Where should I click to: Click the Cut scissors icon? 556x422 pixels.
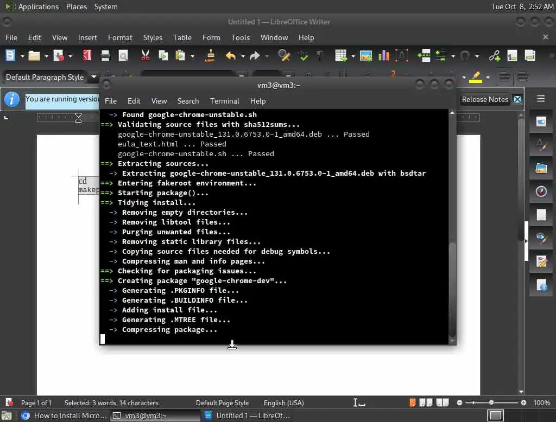146,56
